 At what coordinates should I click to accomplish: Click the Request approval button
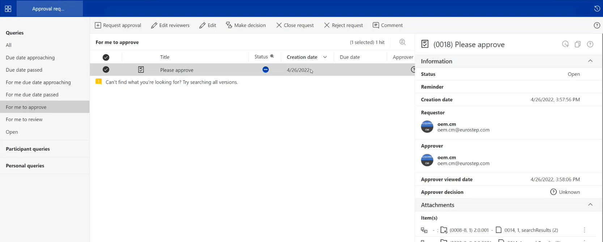click(x=118, y=25)
